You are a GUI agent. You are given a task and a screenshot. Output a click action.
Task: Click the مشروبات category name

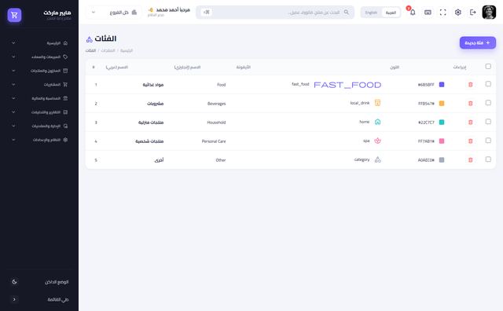tap(156, 104)
